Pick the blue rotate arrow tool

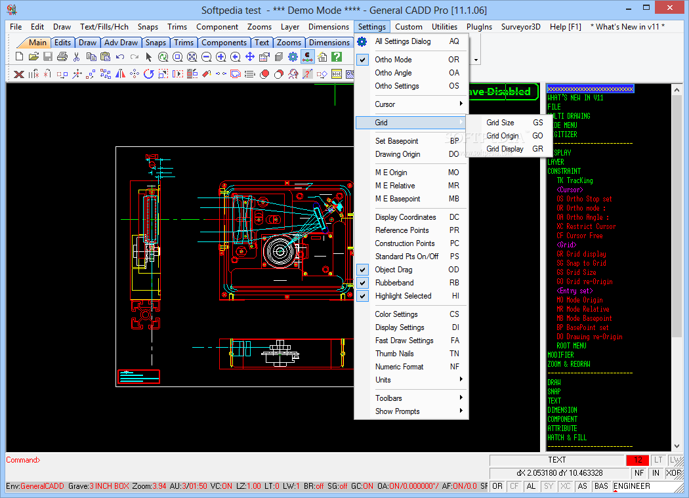[x=148, y=74]
